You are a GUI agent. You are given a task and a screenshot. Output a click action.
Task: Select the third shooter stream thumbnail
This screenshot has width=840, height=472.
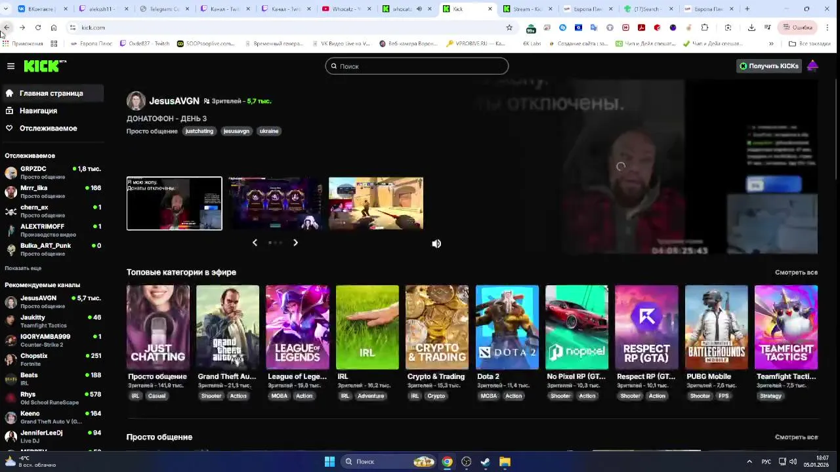coord(376,203)
